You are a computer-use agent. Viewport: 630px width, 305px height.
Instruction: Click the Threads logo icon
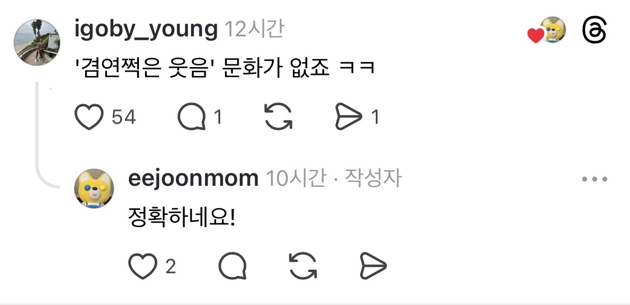594,30
